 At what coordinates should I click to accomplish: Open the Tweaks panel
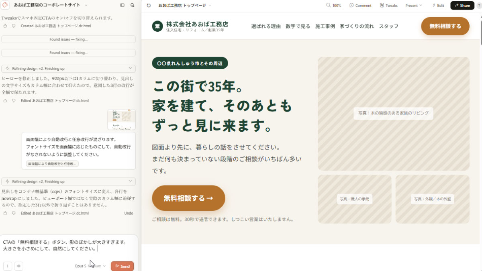(x=388, y=6)
